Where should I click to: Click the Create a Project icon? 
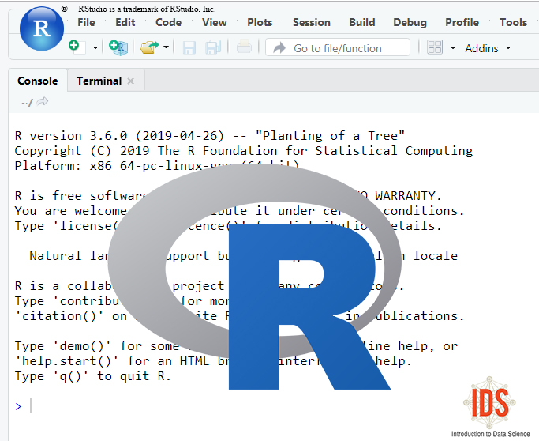tap(118, 47)
